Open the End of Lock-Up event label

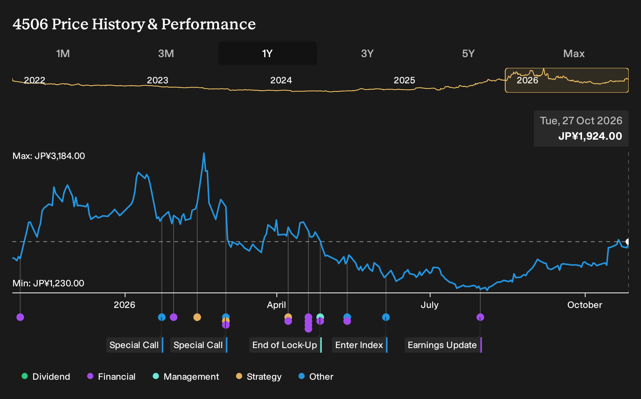285,345
